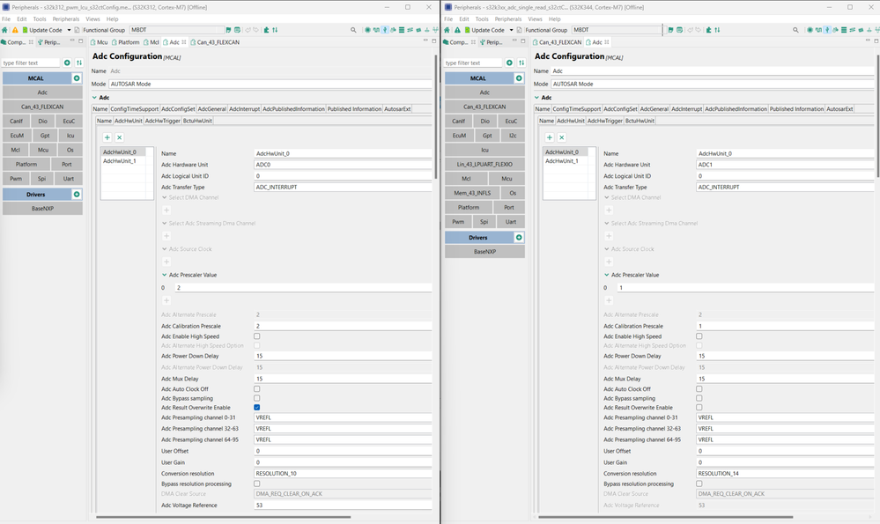This screenshot has height=524, width=880.
Task: Toggle the Adc Auto Clock Off checkbox
Action: [x=255, y=387]
